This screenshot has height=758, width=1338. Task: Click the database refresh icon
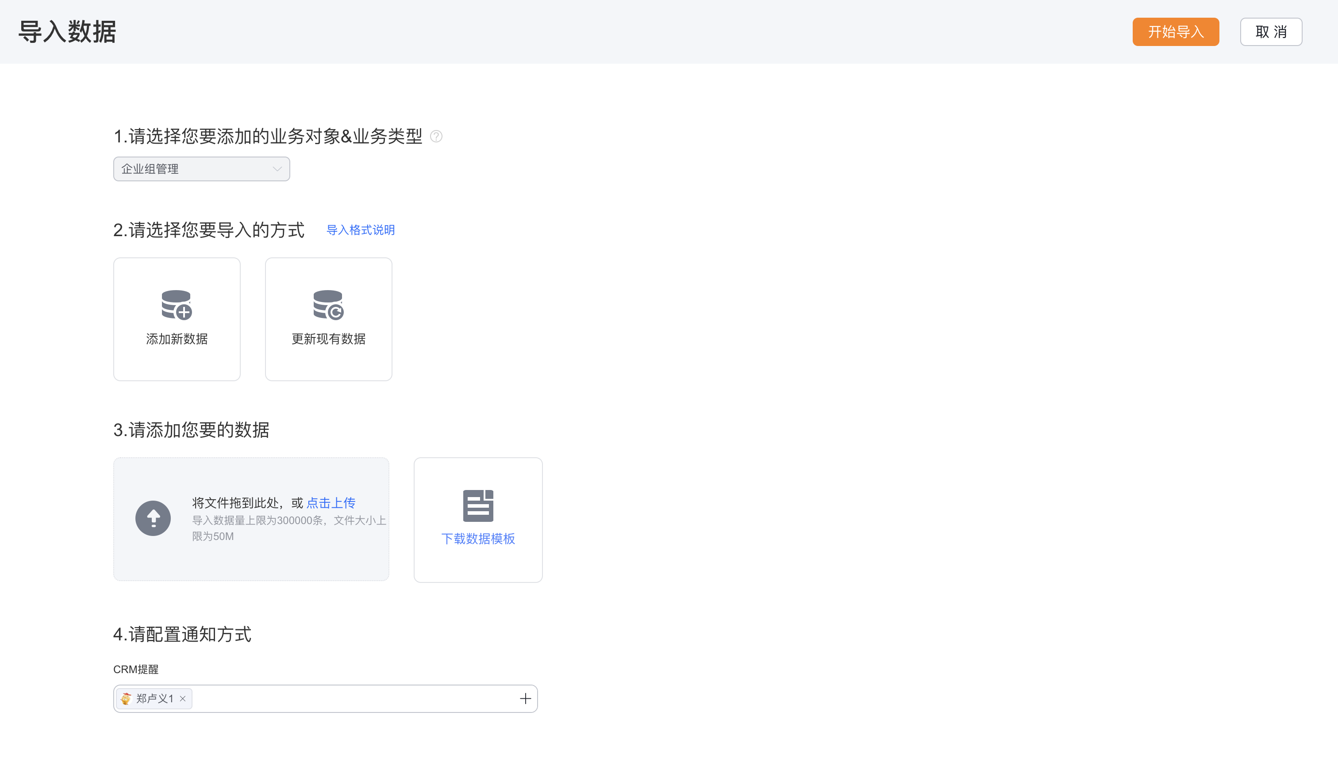tap(329, 305)
